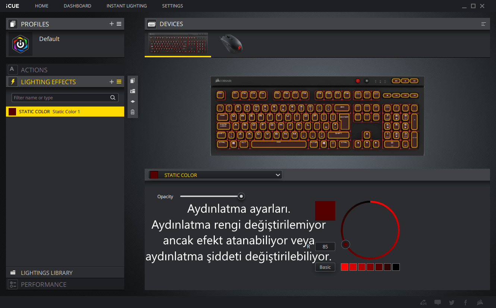This screenshot has height=308, width=496.
Task: Expand the PERFORMANCE section
Action: point(65,285)
